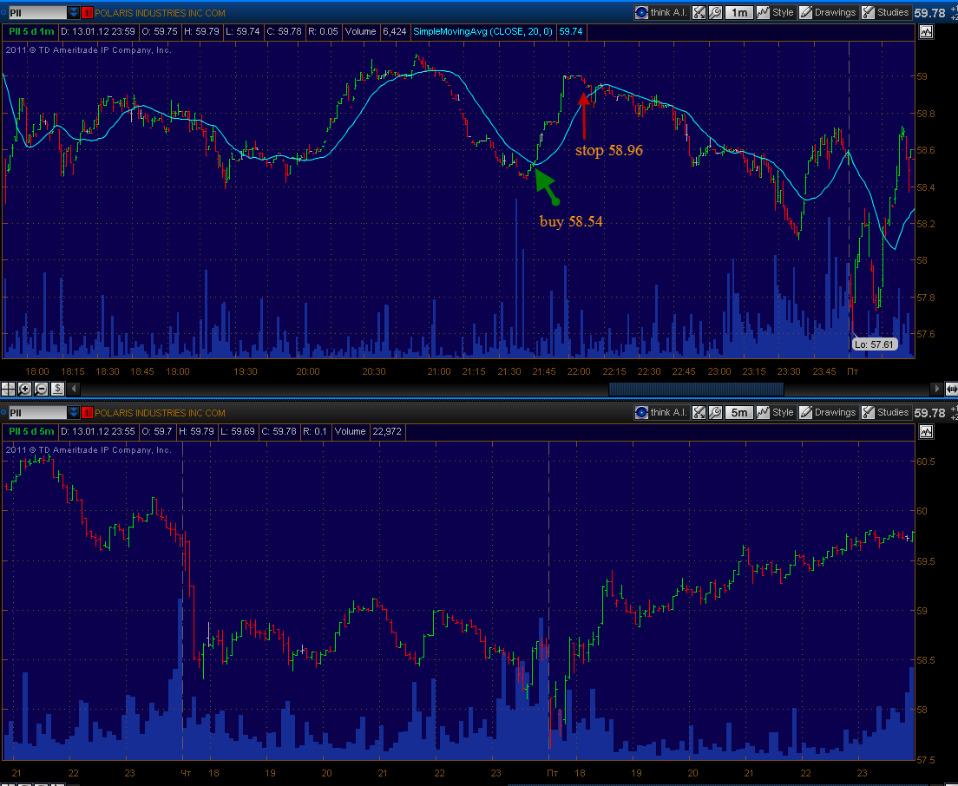
Task: Click the POLARIS INDUSTRIES INC COM title in upper chart
Action: [x=160, y=13]
